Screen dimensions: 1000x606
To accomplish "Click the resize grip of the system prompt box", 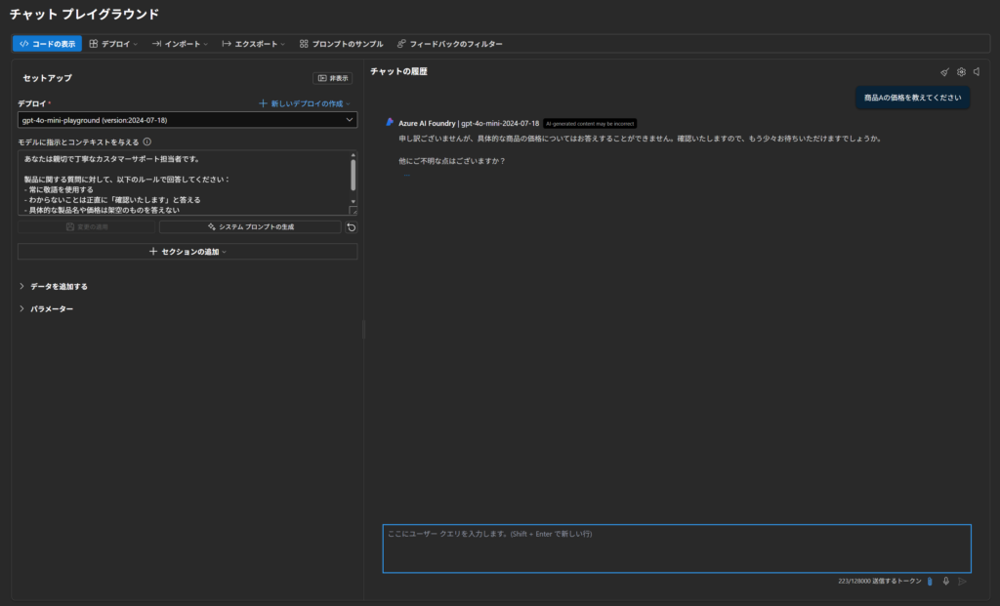I will [x=353, y=211].
